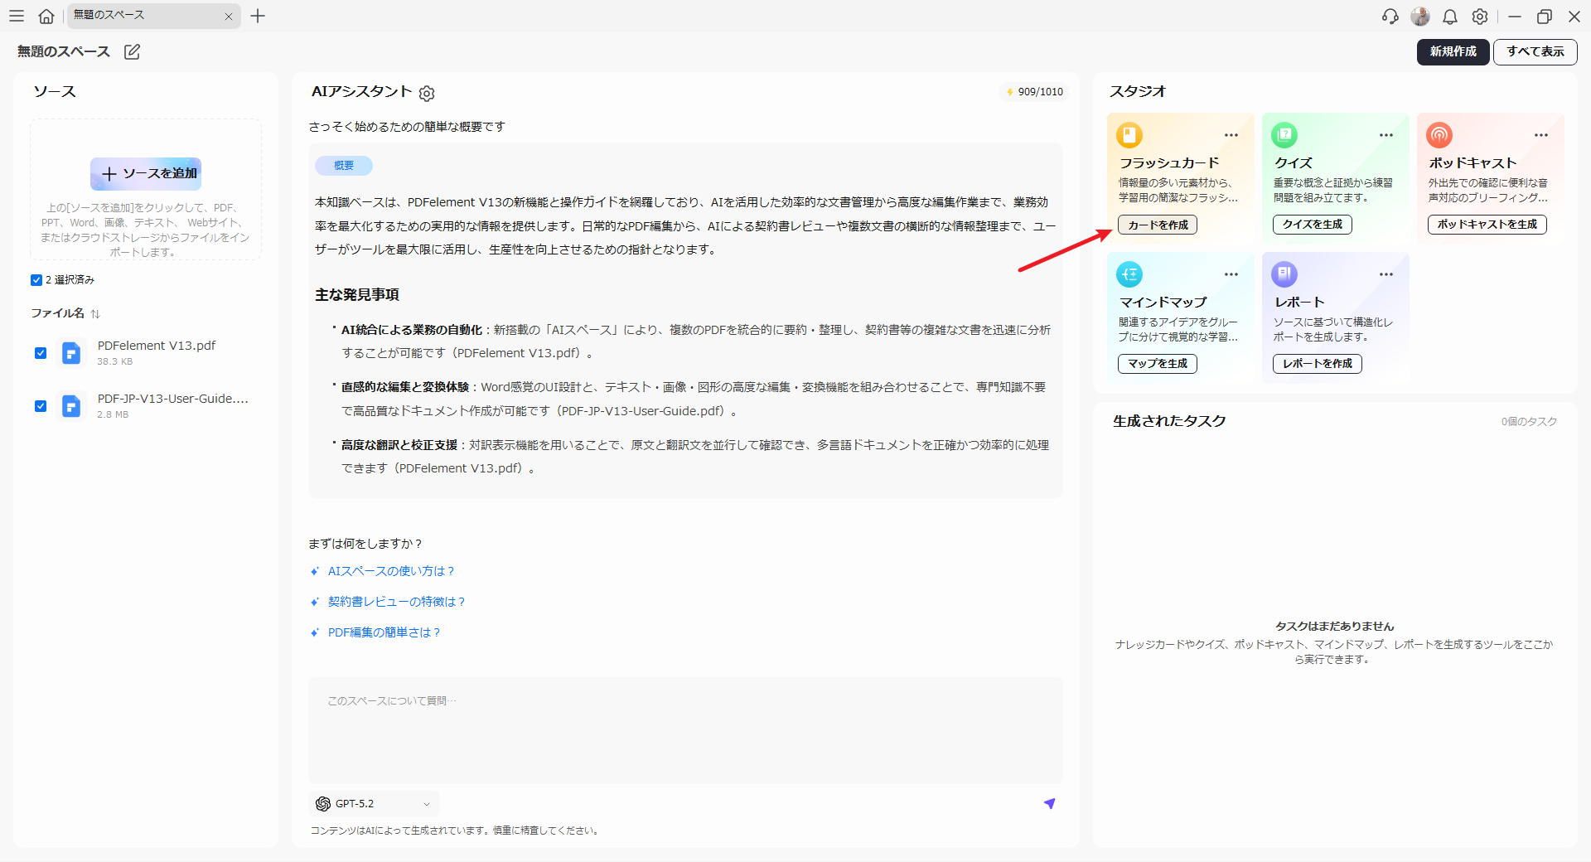Screen dimensions: 1591x862
Task: Restore down the application window
Action: pyautogui.click(x=1545, y=16)
